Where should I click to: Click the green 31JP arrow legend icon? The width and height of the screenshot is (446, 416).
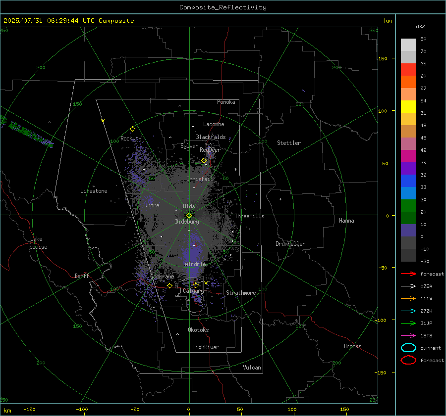coord(408,323)
